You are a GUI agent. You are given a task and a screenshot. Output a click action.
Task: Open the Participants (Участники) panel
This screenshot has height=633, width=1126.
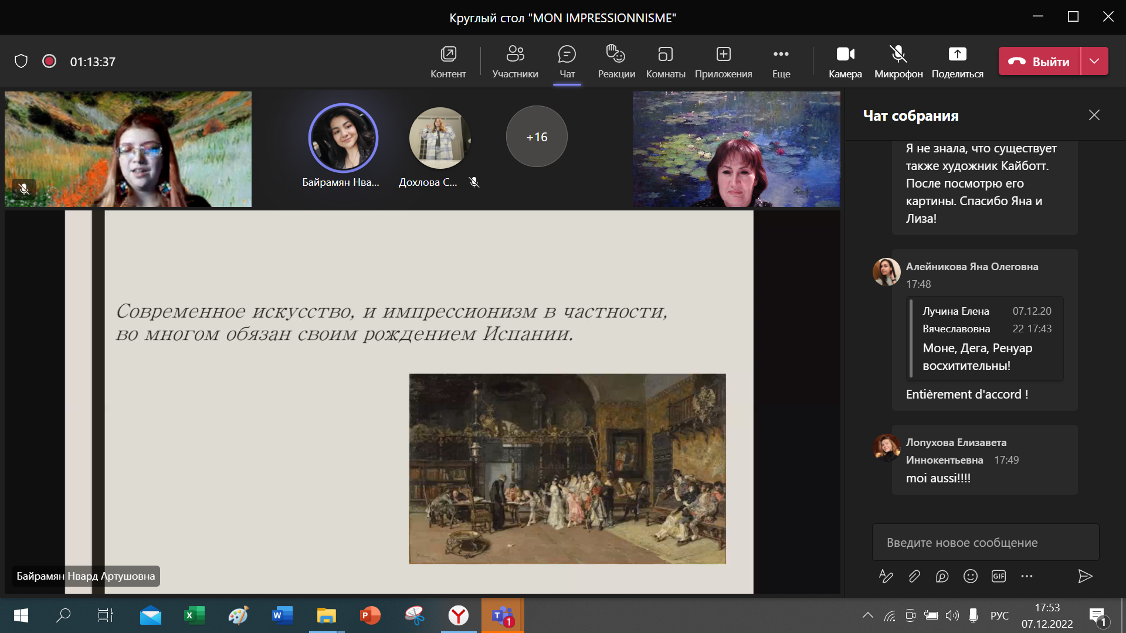[515, 61]
